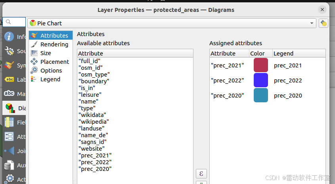
Task: Open the Source tab with wrench icon
Action: tap(15, 51)
